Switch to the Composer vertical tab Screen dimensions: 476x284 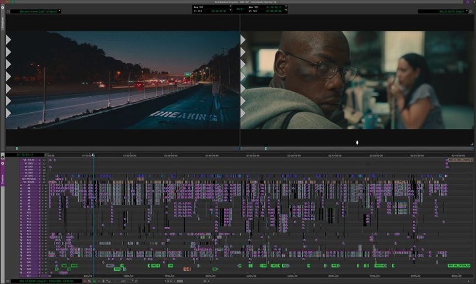3,23
